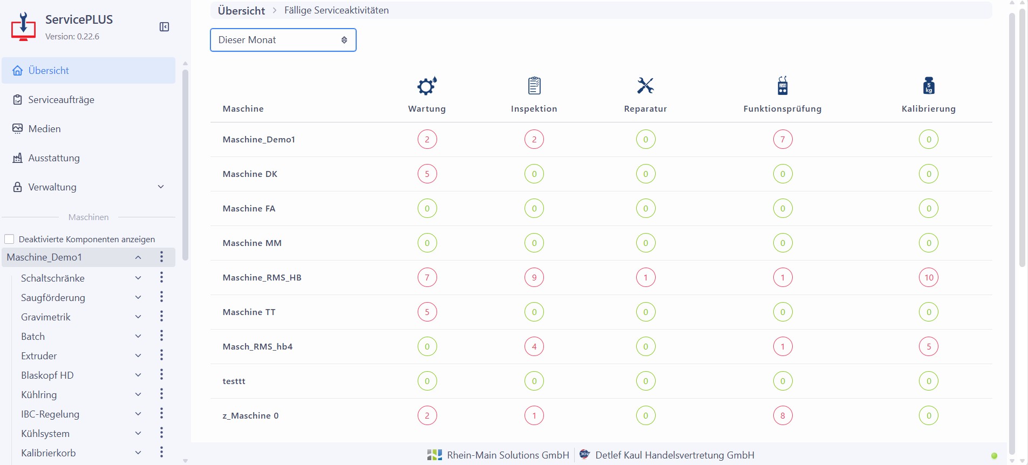Open three-dot menu next to Extruder
The width and height of the screenshot is (1028, 465).
[x=161, y=355]
